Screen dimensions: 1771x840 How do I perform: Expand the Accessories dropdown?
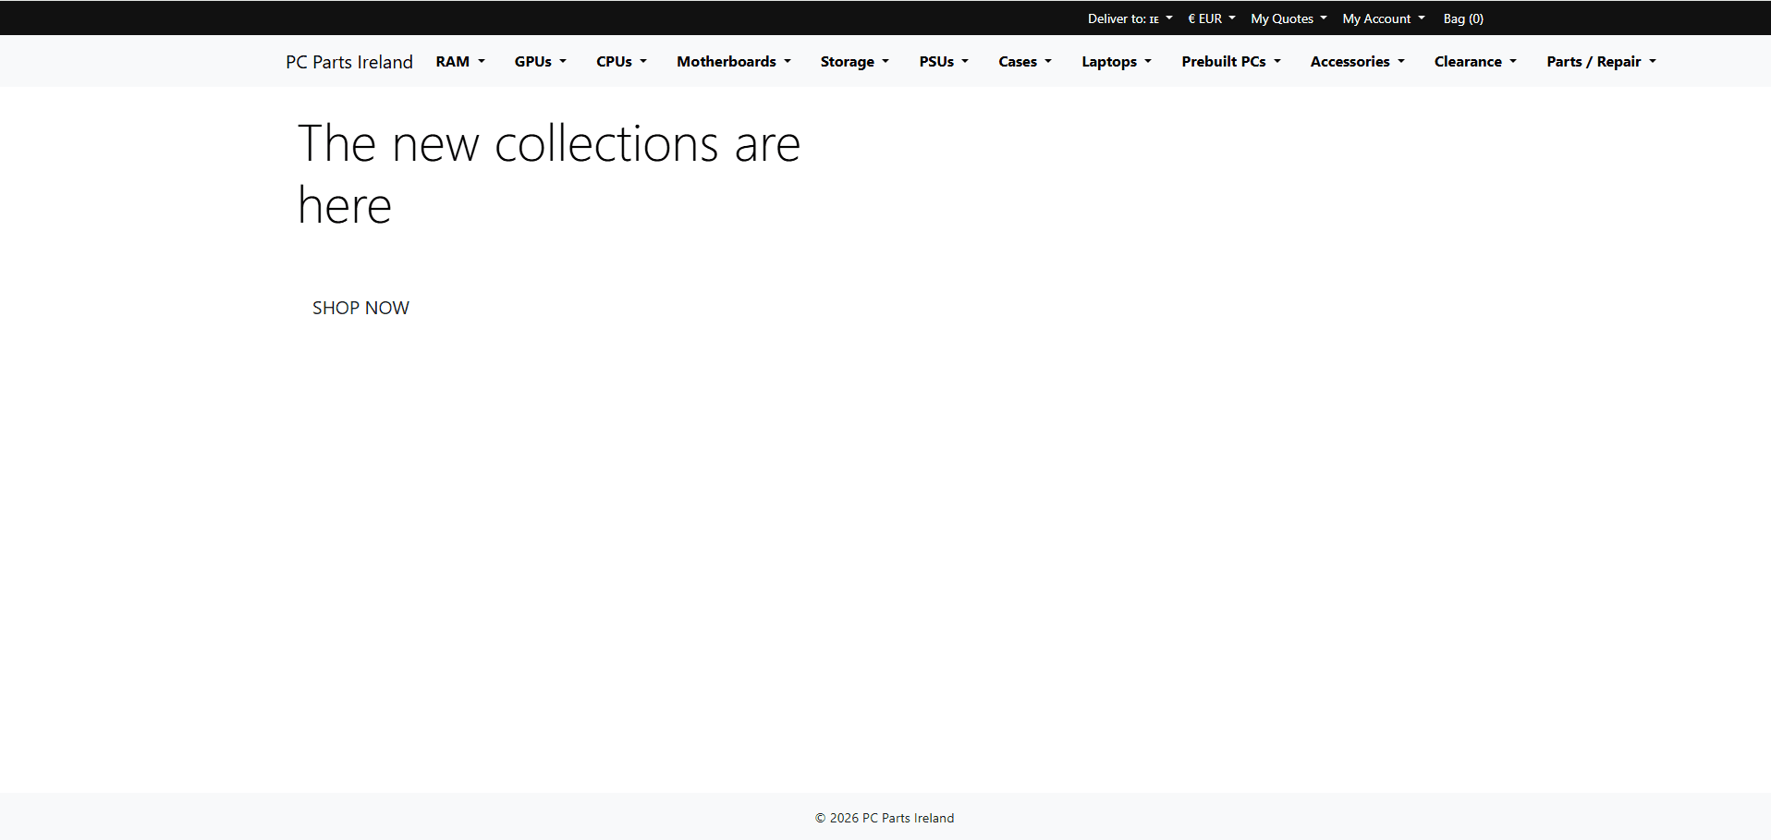[x=1357, y=62]
